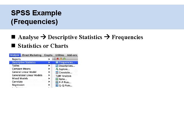Click the Explore icon in submenu
184x138 pixels.
pyautogui.click(x=57, y=69)
